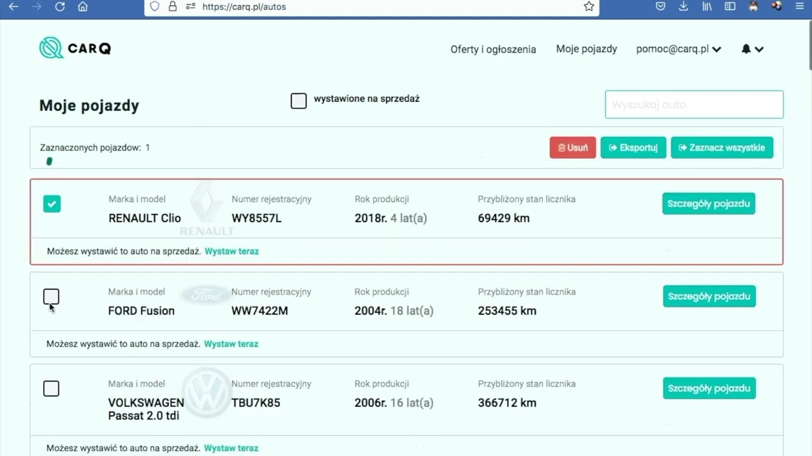Click the RENAULT Clio model name

[x=145, y=218]
